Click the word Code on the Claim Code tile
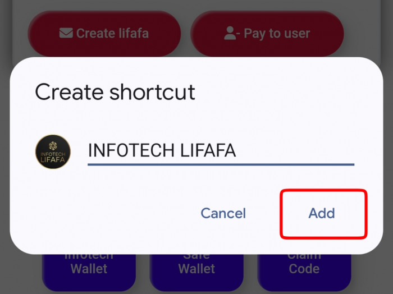 304,269
